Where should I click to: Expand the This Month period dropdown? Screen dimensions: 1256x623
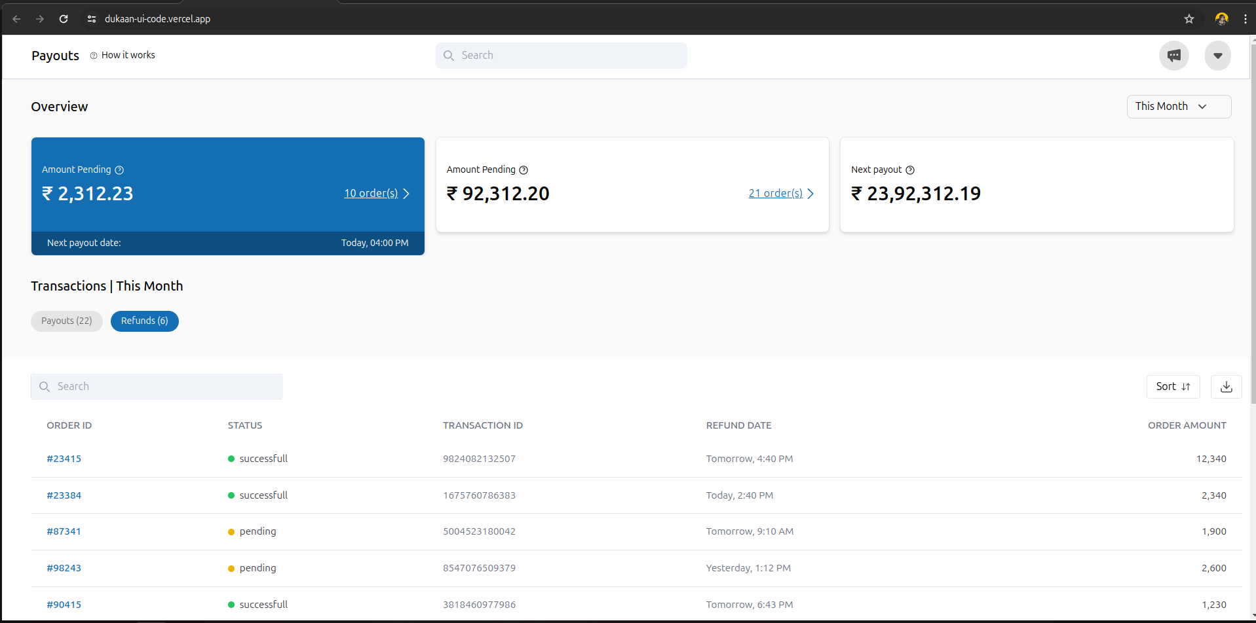click(x=1178, y=107)
